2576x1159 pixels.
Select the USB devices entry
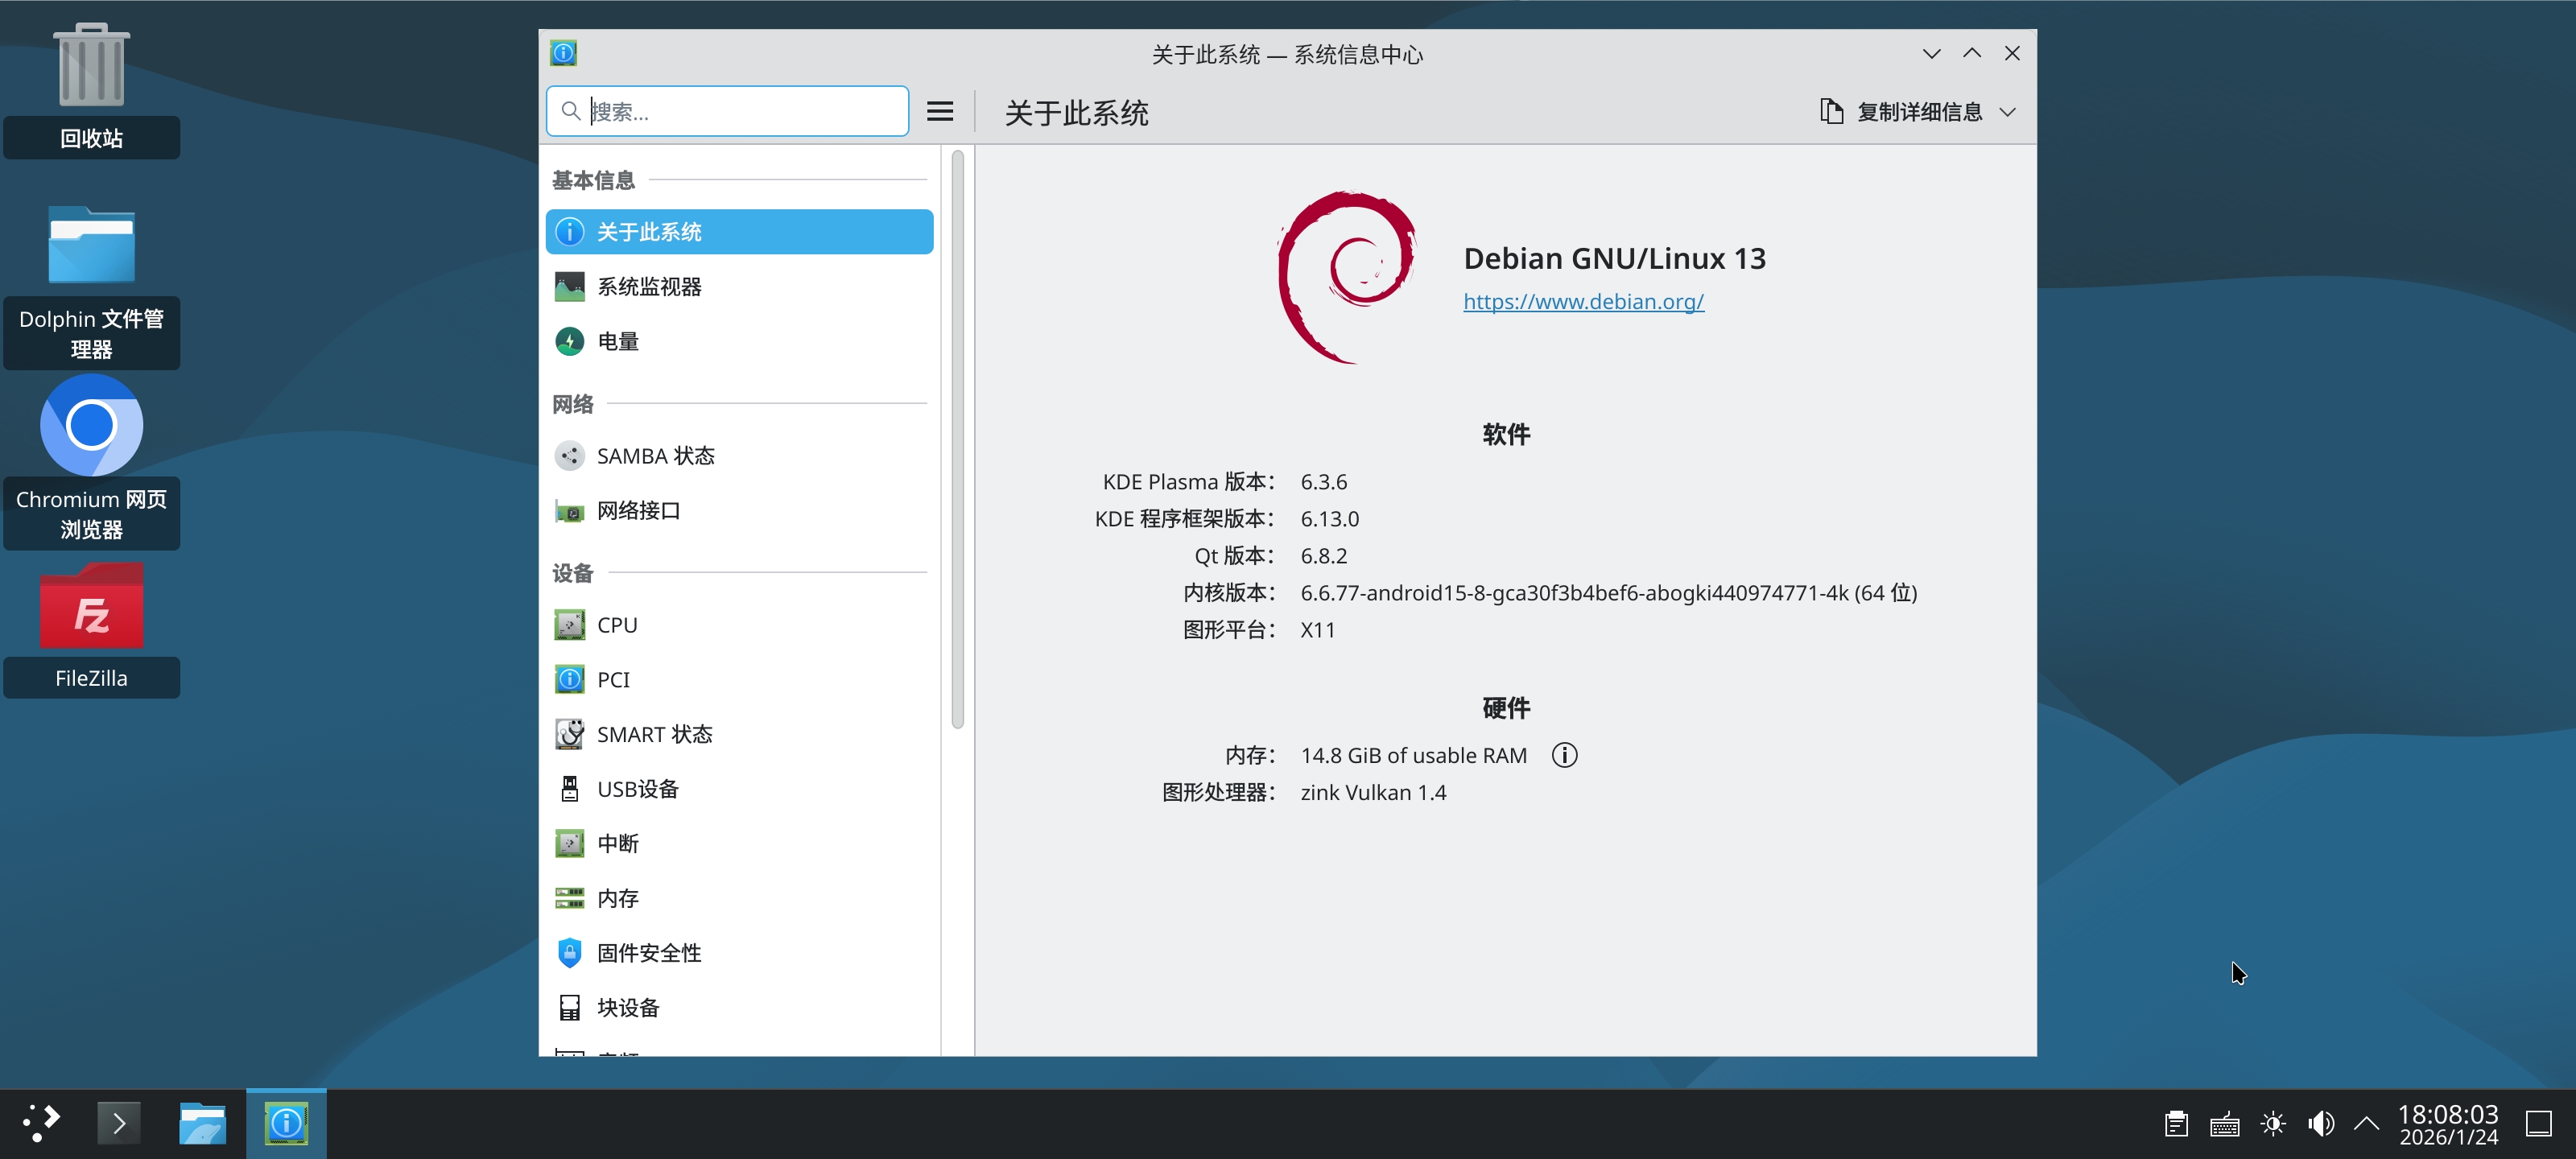pyautogui.click(x=637, y=789)
